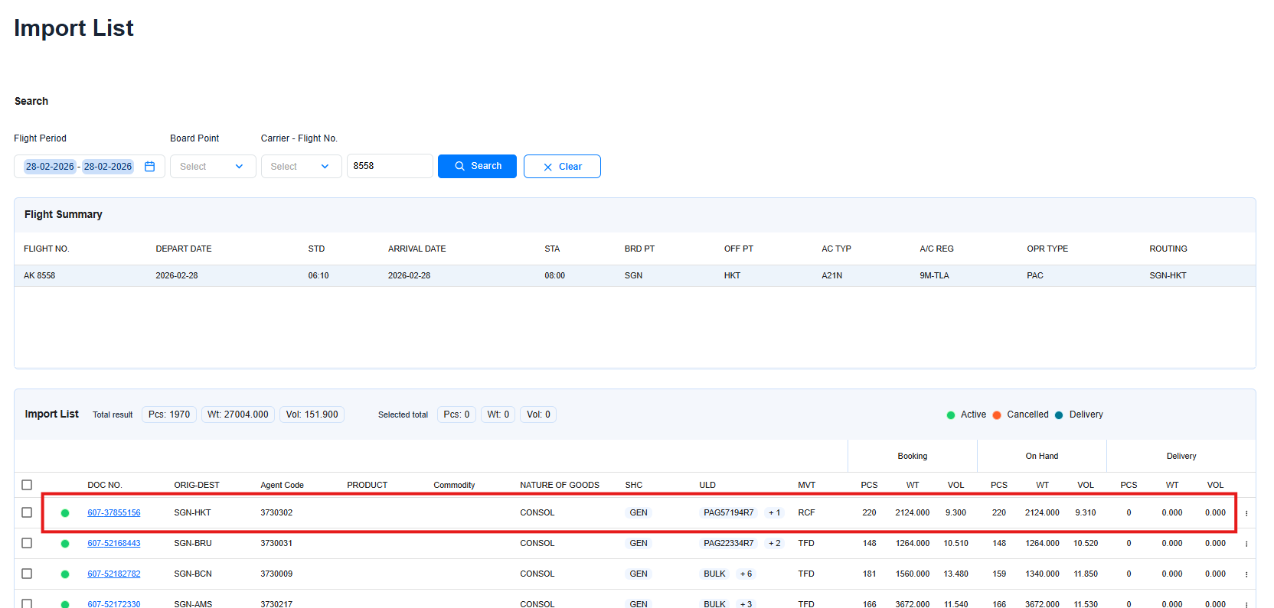
Task: Click the +2 ULD expander for PAG22334R7
Action: click(774, 544)
